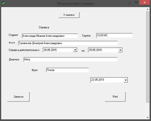
Task: Click the application icon in title bar
Action: 3,3
